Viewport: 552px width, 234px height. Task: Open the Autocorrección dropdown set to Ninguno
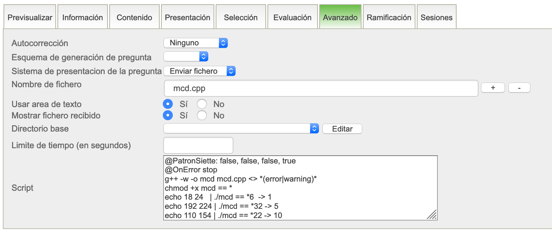tap(195, 43)
